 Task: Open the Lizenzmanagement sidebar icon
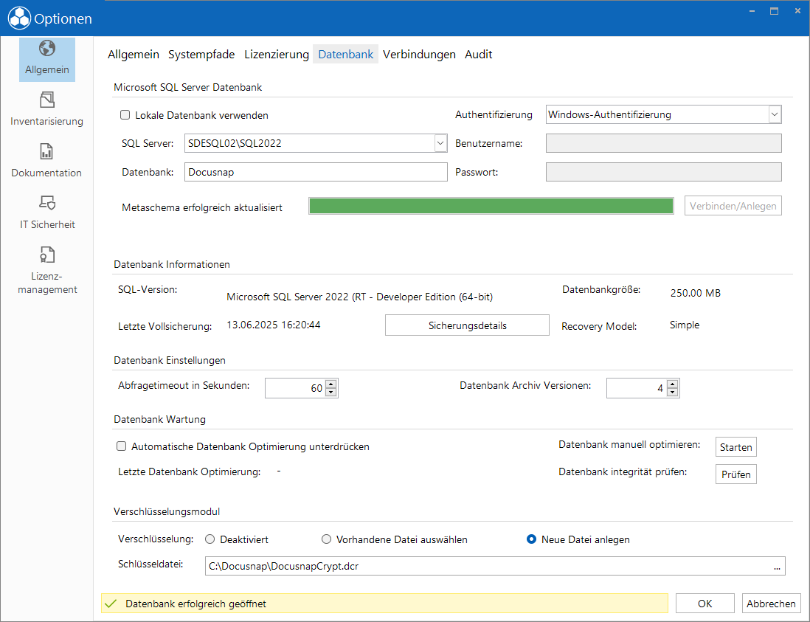pos(47,255)
